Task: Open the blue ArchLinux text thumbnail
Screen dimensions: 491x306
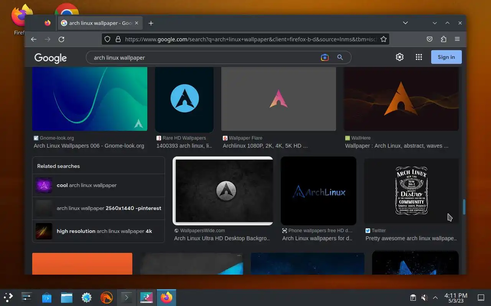Action: [x=318, y=191]
